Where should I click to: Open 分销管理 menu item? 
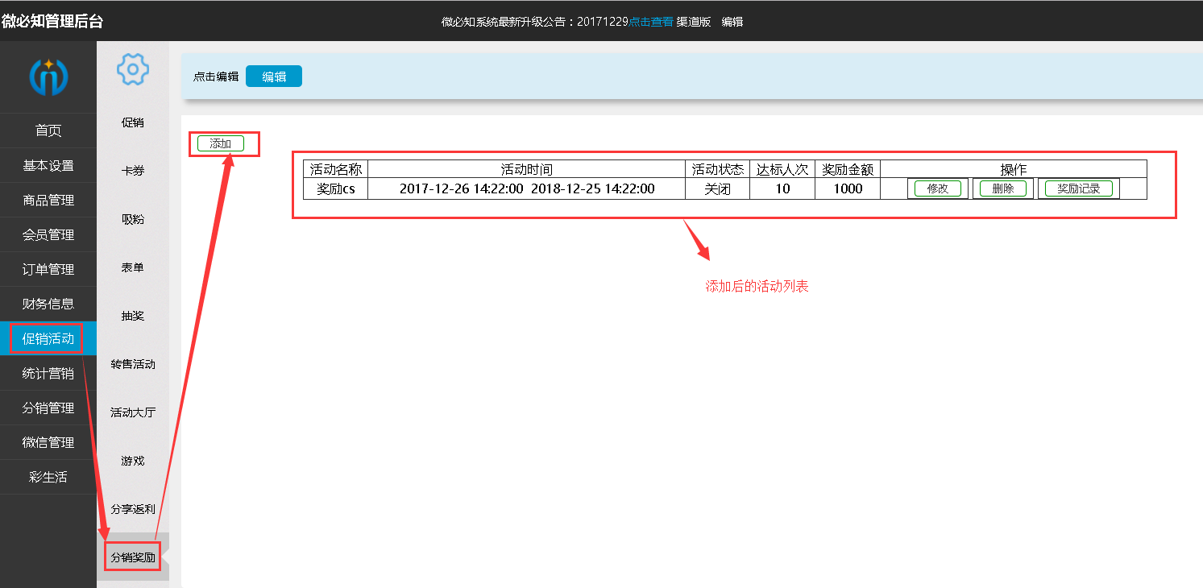(48, 408)
